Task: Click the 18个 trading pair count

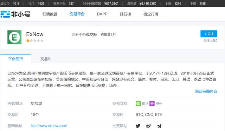Action: point(35,114)
